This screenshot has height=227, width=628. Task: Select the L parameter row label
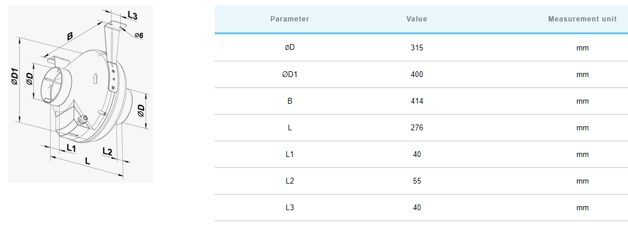pyautogui.click(x=289, y=128)
